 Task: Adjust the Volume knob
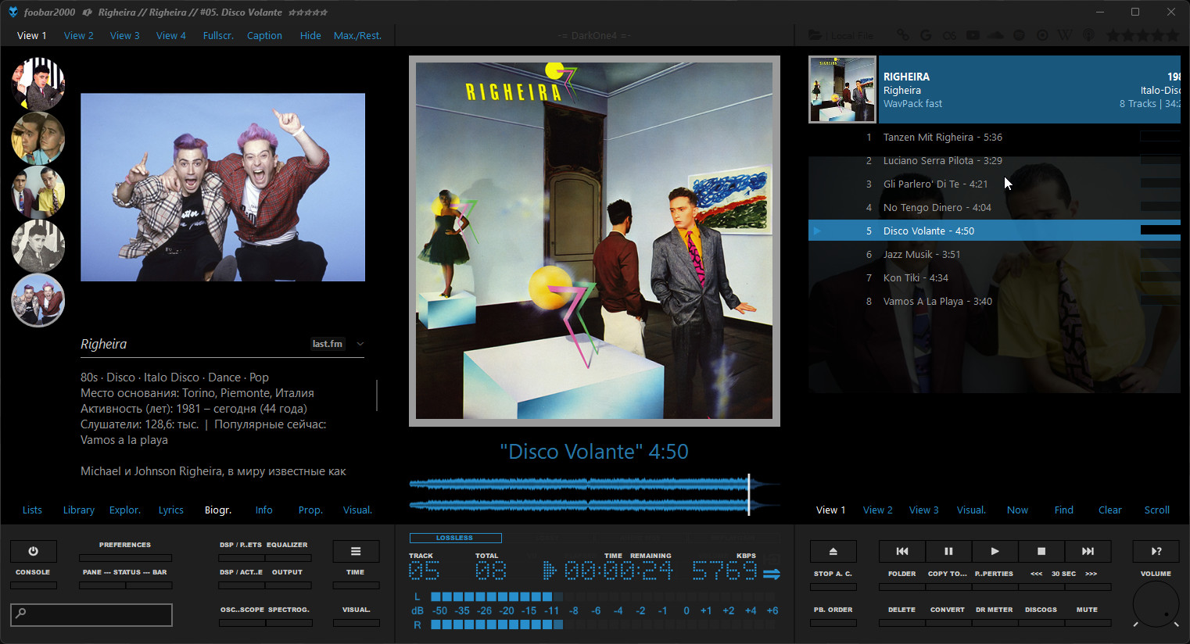click(x=1156, y=604)
